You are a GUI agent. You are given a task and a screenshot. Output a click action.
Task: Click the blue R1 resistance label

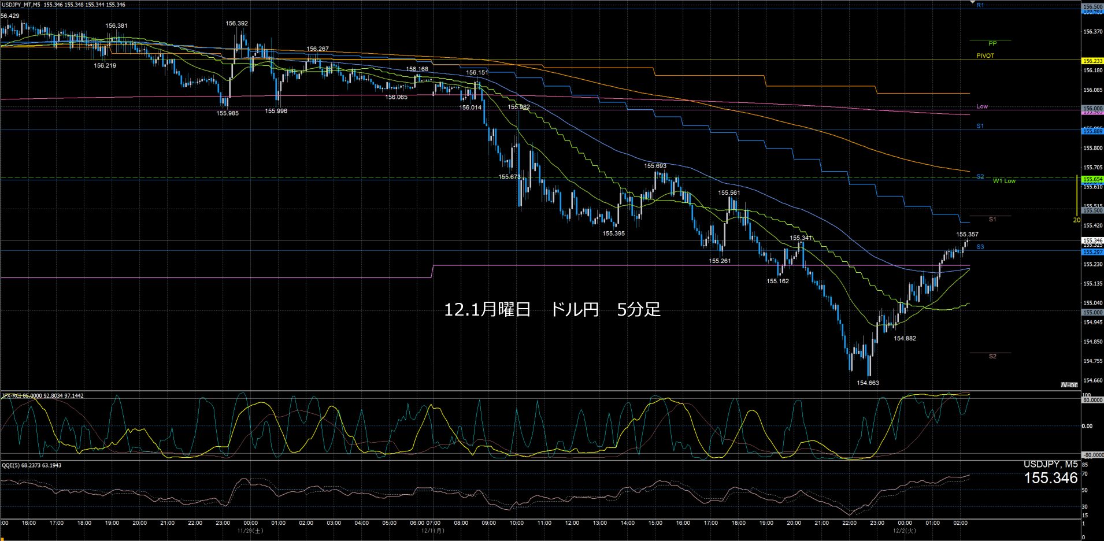coord(980,5)
